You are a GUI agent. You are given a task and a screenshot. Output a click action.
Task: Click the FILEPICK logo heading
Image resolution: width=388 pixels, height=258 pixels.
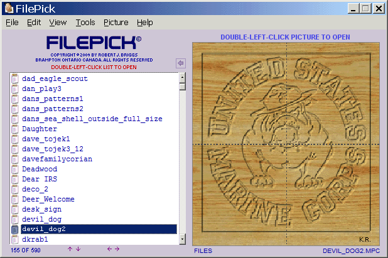click(94, 43)
